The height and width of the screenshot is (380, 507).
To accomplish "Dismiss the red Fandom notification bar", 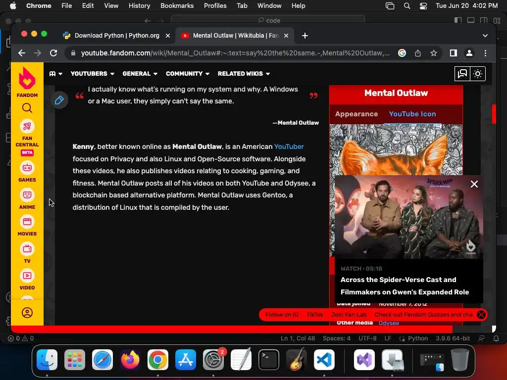I will [481, 315].
